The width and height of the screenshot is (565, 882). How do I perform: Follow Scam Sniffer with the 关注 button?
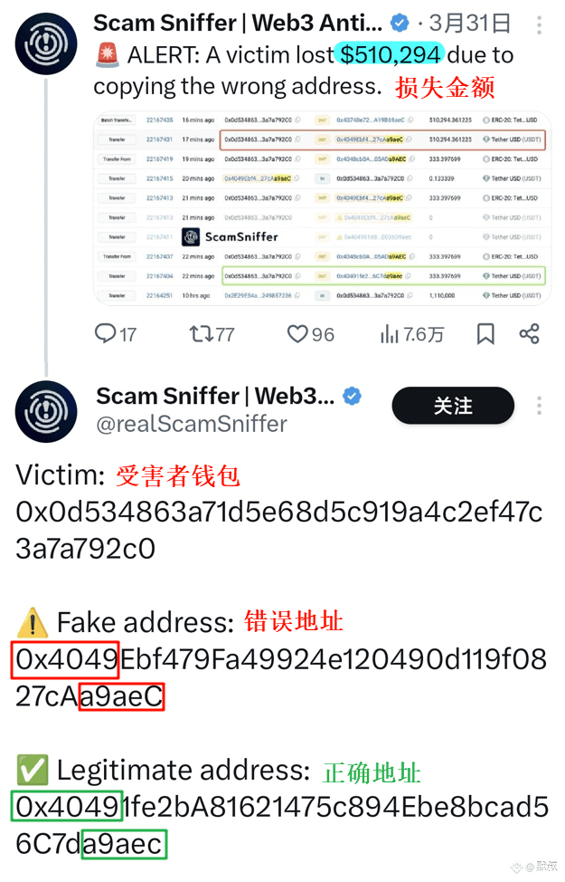pos(453,406)
